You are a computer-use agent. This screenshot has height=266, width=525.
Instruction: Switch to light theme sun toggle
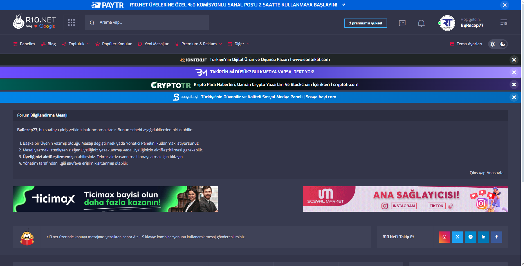tap(493, 44)
